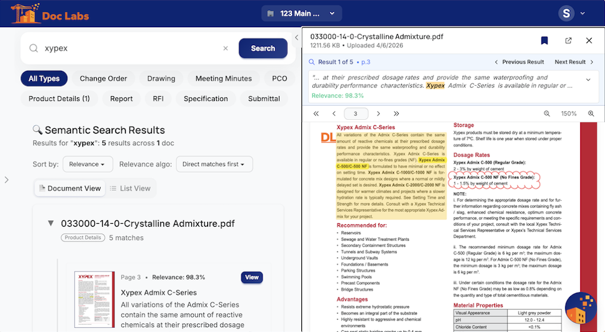
Task: Expand the left sidebar arrow
Action: click(6, 180)
